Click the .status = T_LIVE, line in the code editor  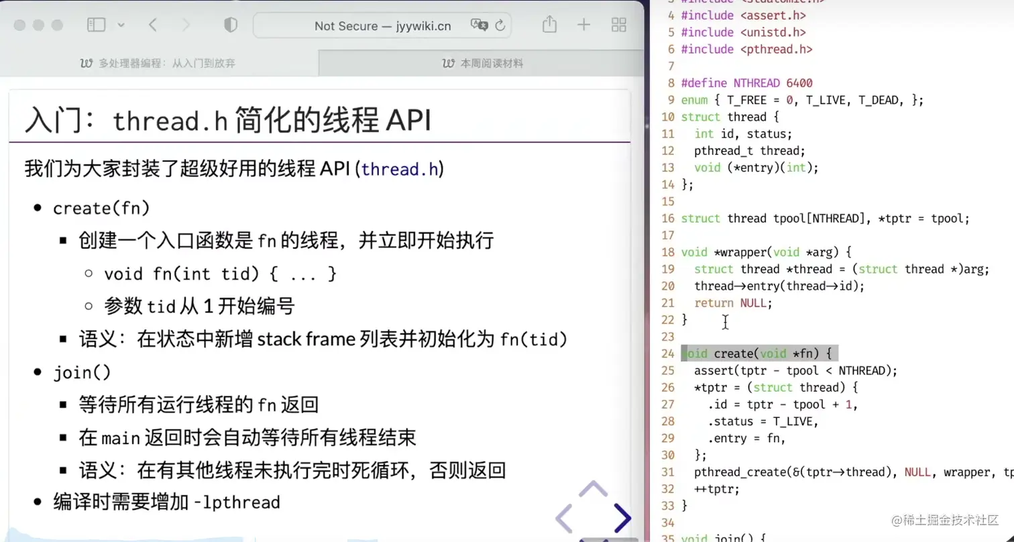click(x=763, y=421)
